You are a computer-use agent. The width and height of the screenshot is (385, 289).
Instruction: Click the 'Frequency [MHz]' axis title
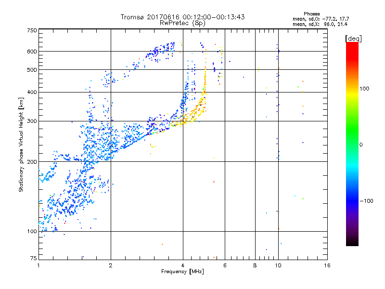click(x=182, y=272)
